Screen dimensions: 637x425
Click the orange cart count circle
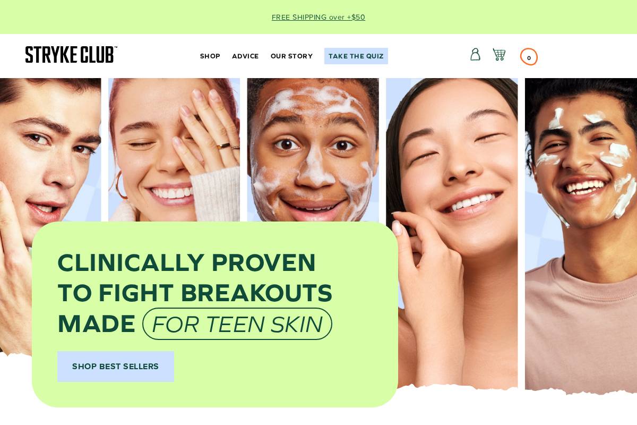click(529, 57)
